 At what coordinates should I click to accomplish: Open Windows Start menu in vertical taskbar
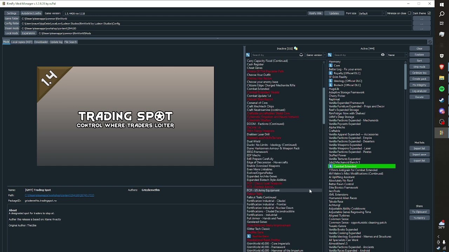(442, 4)
